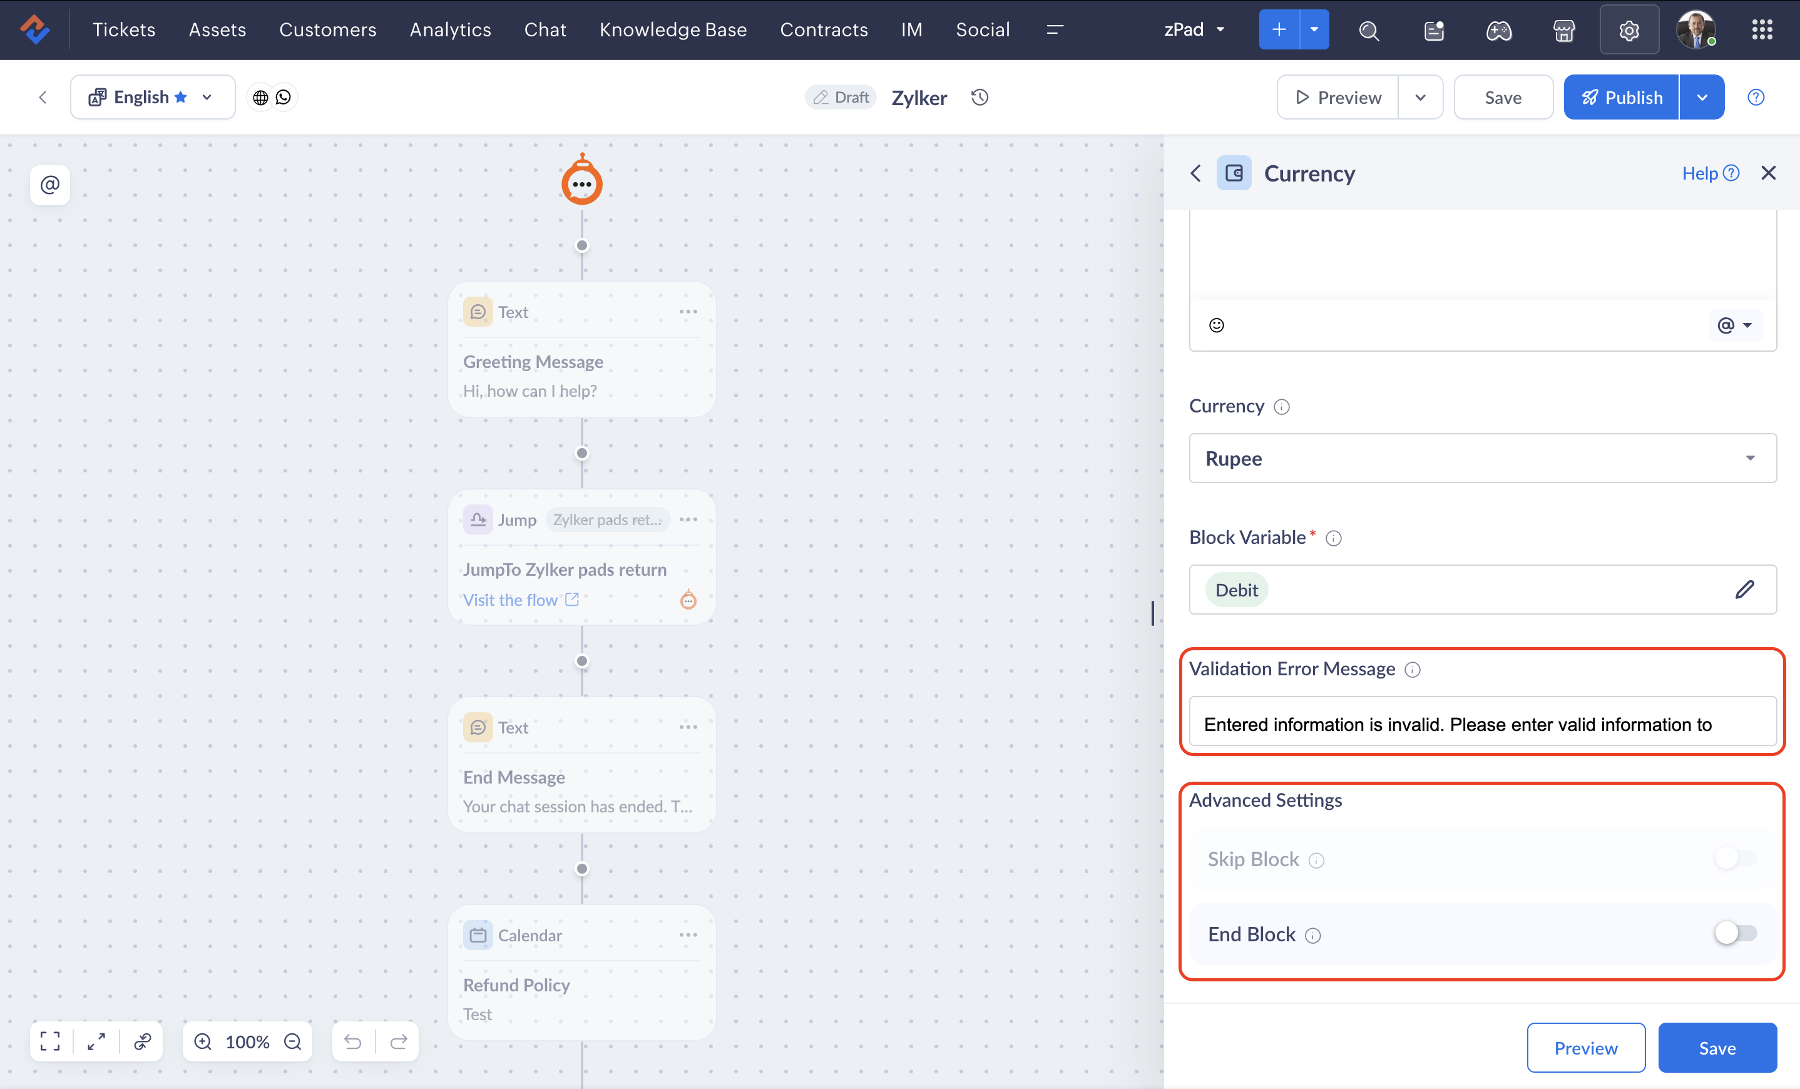1800x1089 pixels.
Task: Expand the Publish button dropdown arrow
Action: pyautogui.click(x=1701, y=97)
